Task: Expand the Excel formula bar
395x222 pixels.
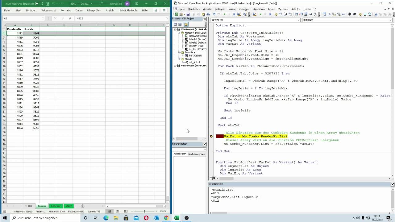Action: [x=167, y=18]
